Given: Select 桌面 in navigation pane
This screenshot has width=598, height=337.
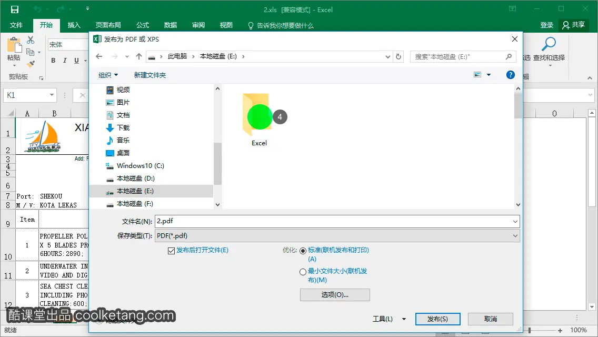Looking at the screenshot, I should click(x=123, y=153).
